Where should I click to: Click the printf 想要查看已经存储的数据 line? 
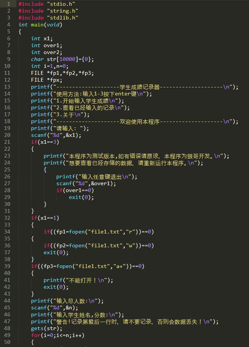[x=123, y=163]
